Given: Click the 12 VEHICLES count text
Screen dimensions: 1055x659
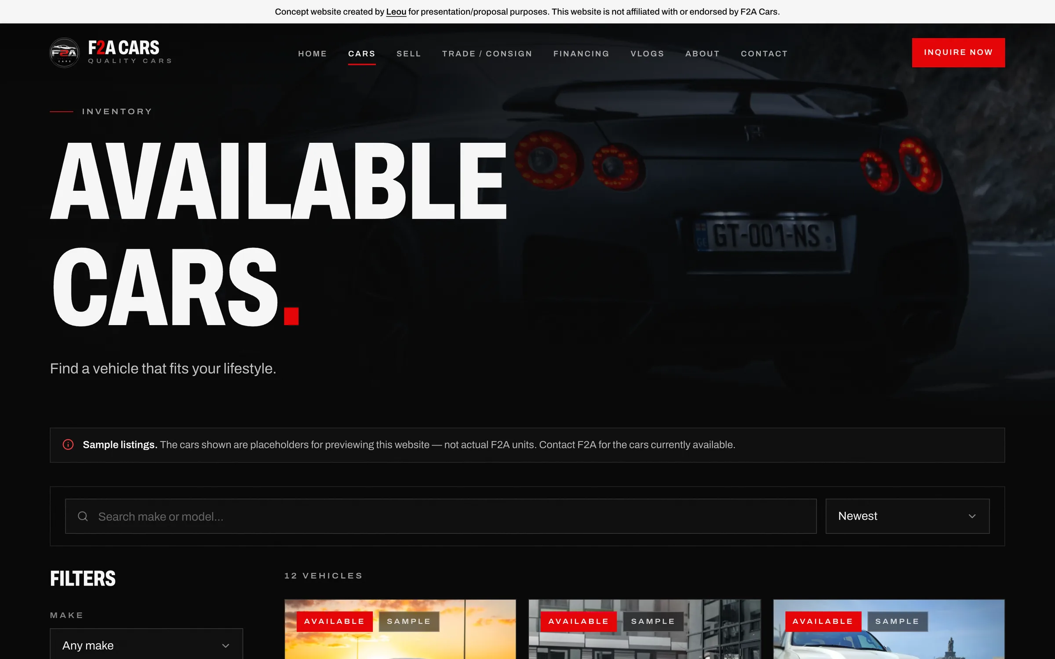Looking at the screenshot, I should (x=324, y=576).
